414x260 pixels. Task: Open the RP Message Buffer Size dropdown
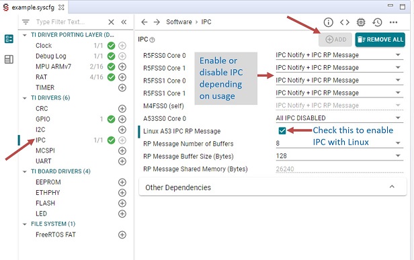coord(339,156)
